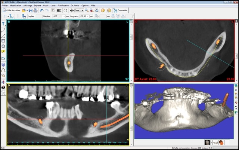Click the 3D cube icon in left toolbar
Image resolution: width=239 pixels, height=150 pixels.
[x=3, y=64]
